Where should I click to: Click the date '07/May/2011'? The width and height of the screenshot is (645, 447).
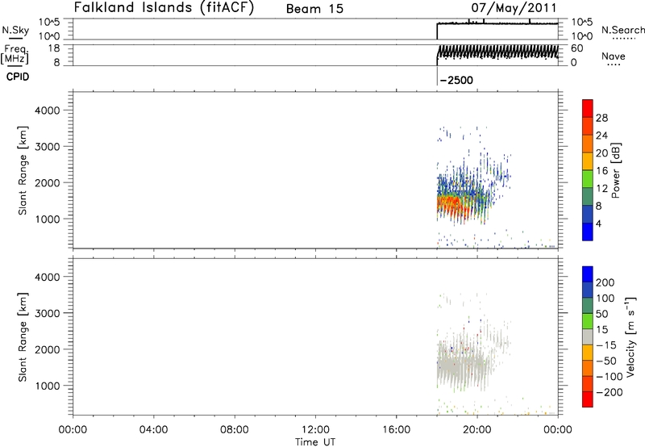click(514, 8)
